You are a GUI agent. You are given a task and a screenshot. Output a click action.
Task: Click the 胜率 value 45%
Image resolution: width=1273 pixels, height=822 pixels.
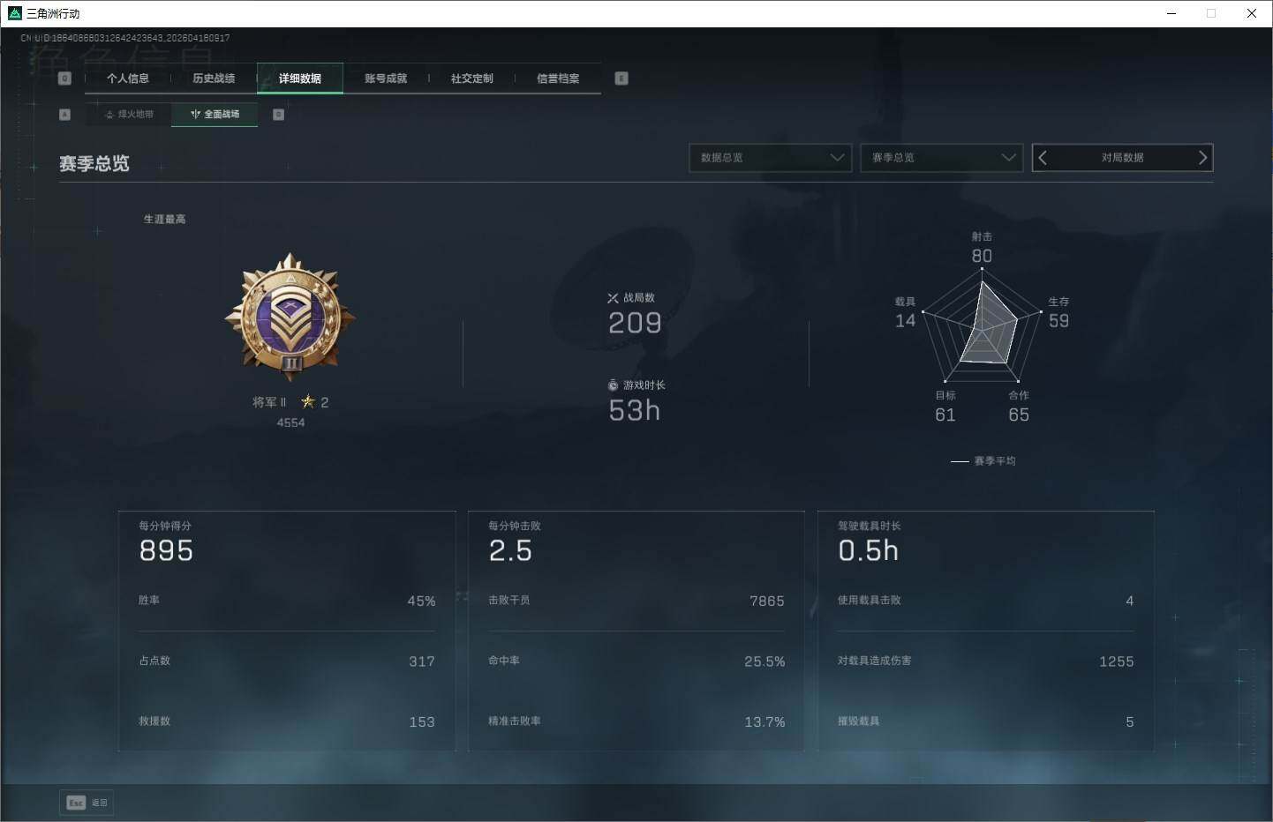(421, 602)
